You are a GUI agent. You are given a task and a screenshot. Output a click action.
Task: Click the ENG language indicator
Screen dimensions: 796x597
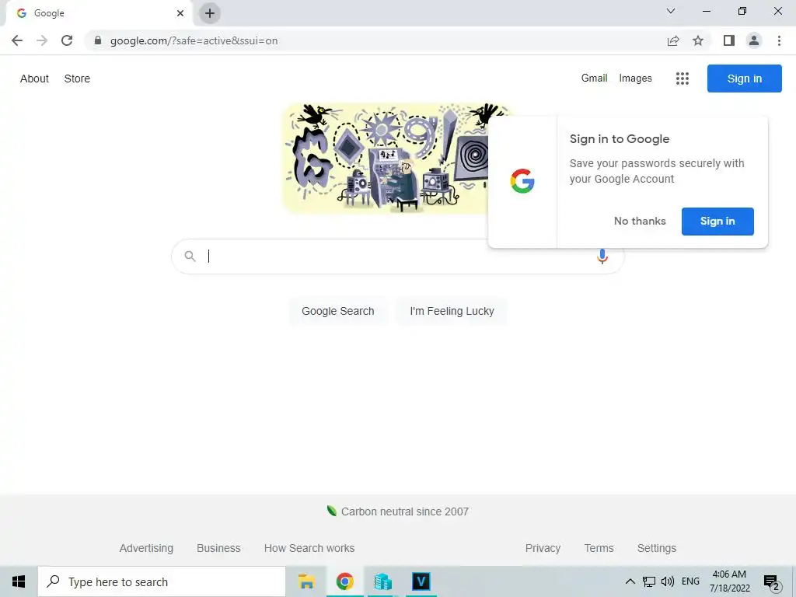[x=690, y=581]
